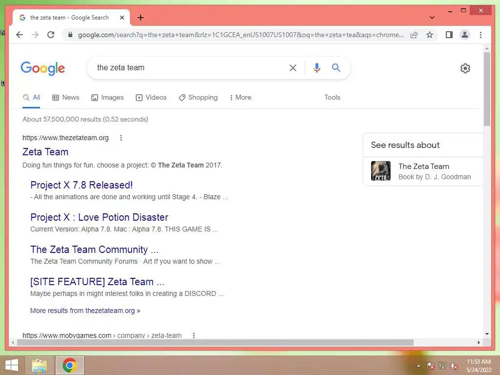Screen dimensions: 500x375
Task: Open the Chrome profile avatar
Action: point(465,35)
